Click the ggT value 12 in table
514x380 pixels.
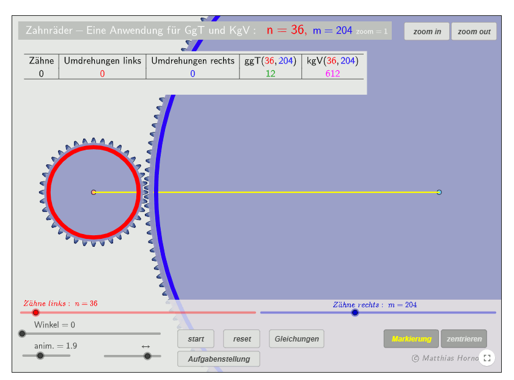tap(270, 74)
